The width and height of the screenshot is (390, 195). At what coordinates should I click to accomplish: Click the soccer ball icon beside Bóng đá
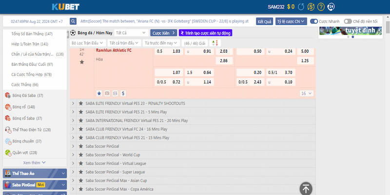[73, 33]
